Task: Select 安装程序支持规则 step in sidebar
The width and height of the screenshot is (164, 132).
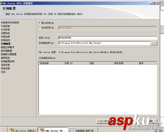Action: point(10,23)
